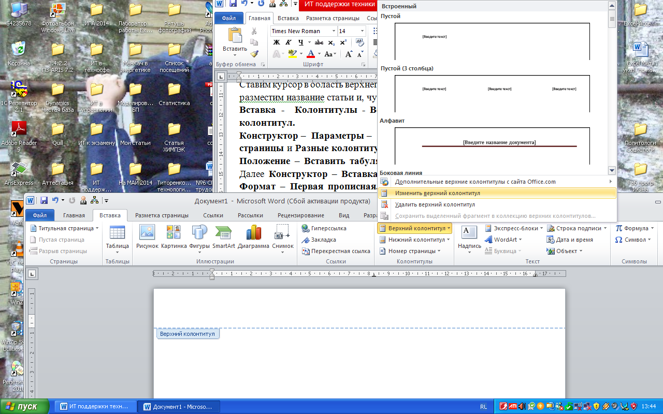Insert a SmartArt graphic
This screenshot has width=663, height=414.
coord(224,238)
